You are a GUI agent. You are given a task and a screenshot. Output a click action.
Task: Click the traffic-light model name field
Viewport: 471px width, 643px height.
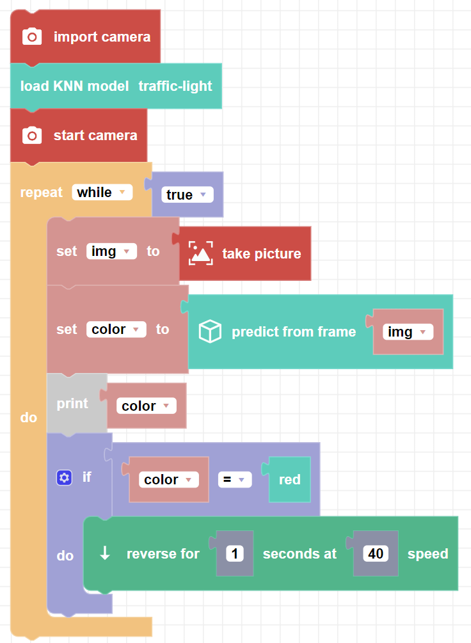pyautogui.click(x=175, y=86)
